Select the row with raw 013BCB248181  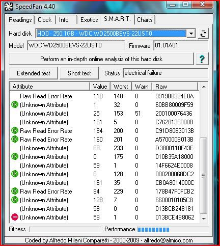104,209
